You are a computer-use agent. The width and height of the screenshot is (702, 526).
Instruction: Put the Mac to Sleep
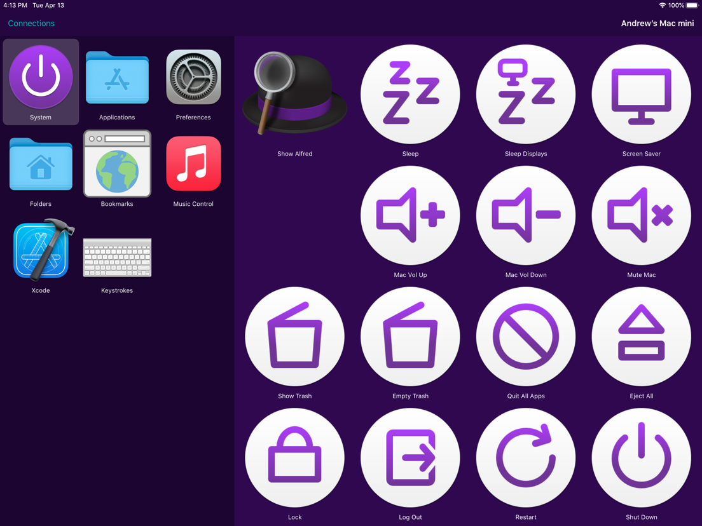click(410, 94)
